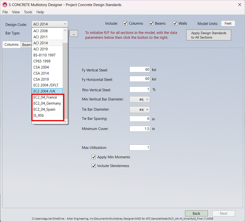The height and width of the screenshot is (222, 245).
Task: Select EC2_04_Germany design code
Action: [47, 103]
